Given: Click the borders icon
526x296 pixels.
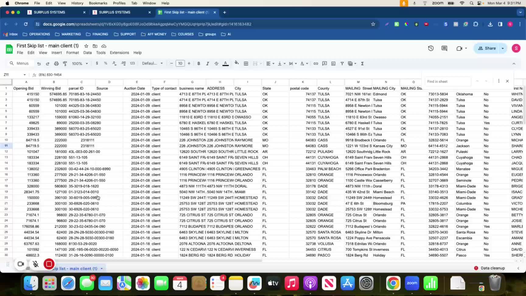Looking at the screenshot, I should (x=246, y=64).
